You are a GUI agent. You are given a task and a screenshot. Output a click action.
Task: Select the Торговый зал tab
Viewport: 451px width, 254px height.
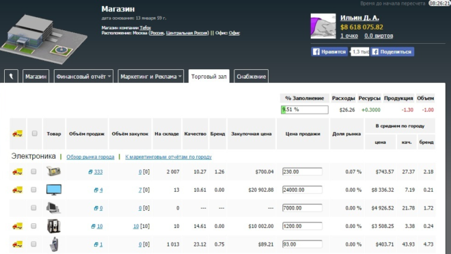tap(209, 76)
